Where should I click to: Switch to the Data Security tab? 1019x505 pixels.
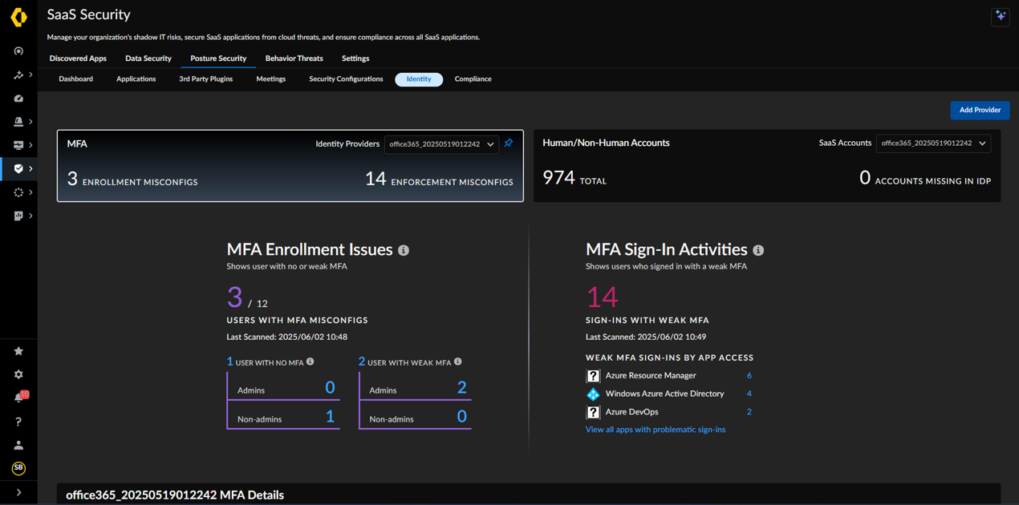tap(148, 59)
